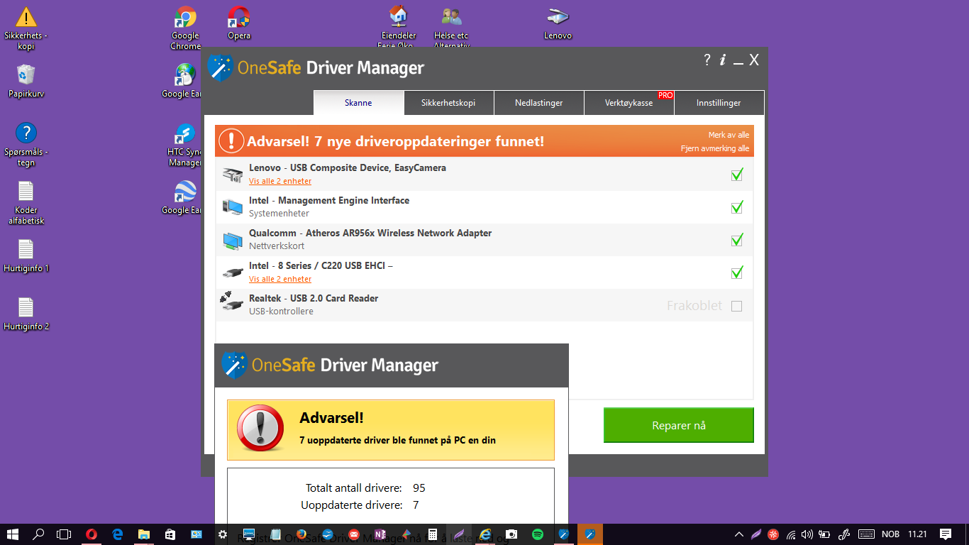Open the Verktøykasse PRO tab
Image resolution: width=969 pixels, height=545 pixels.
(x=629, y=103)
